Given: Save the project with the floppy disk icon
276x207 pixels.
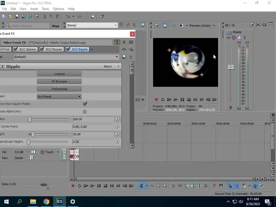Looking at the screenshot, I should point(17,16).
